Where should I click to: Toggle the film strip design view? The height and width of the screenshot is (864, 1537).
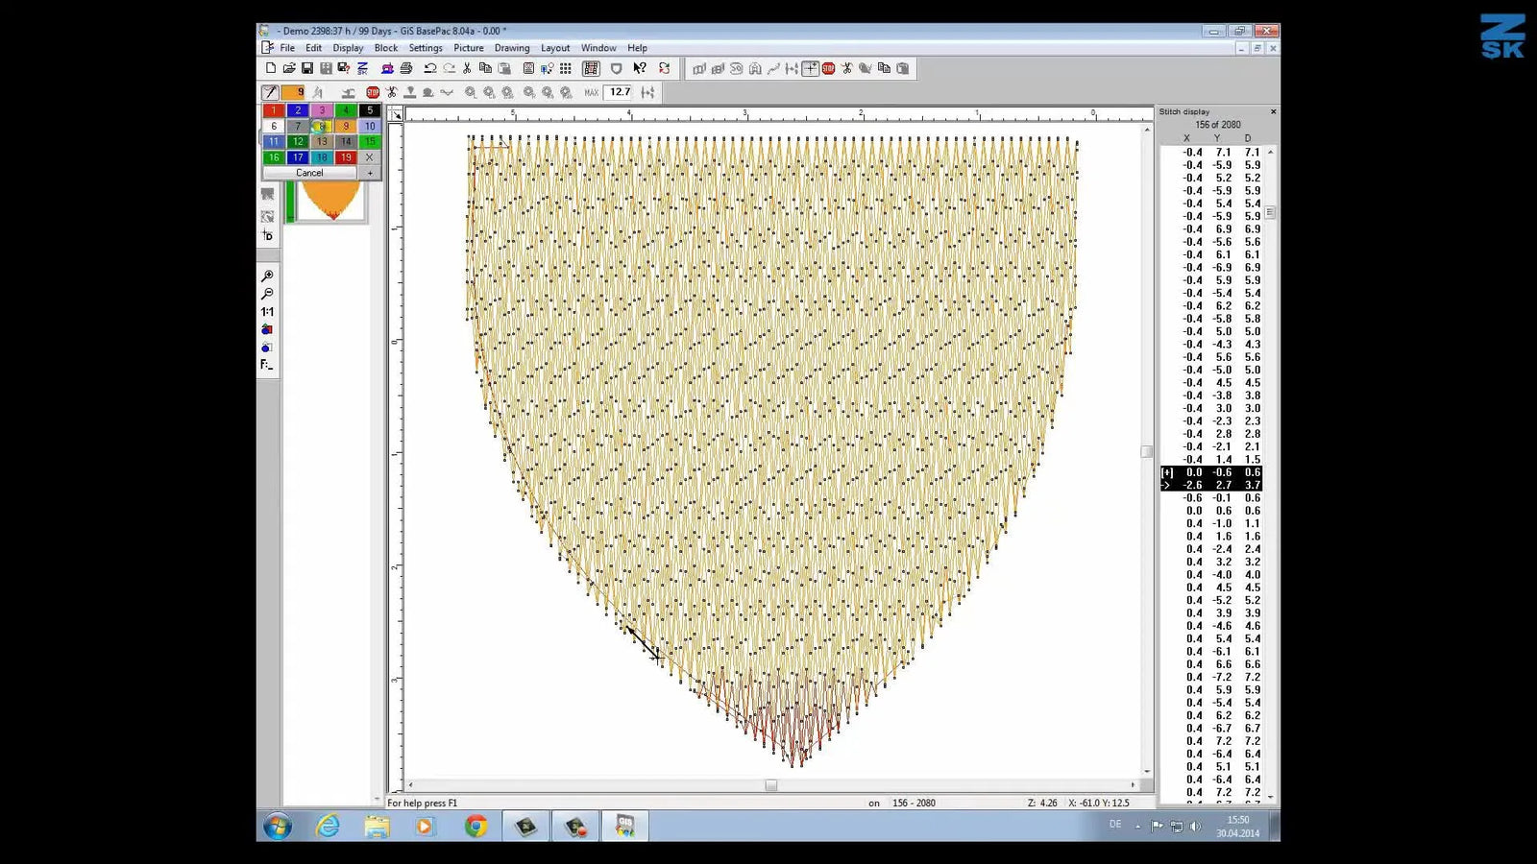591,68
